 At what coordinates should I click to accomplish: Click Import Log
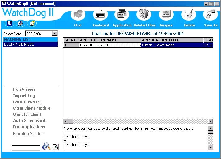pos(24,96)
